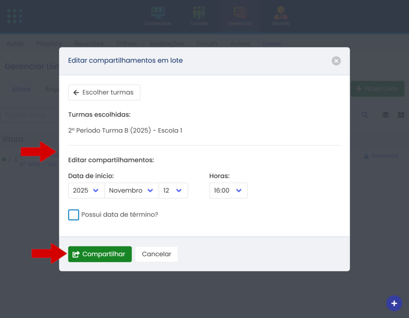Close the batch sharing dialog with X
Viewport: 409px width, 318px height.
(x=336, y=61)
